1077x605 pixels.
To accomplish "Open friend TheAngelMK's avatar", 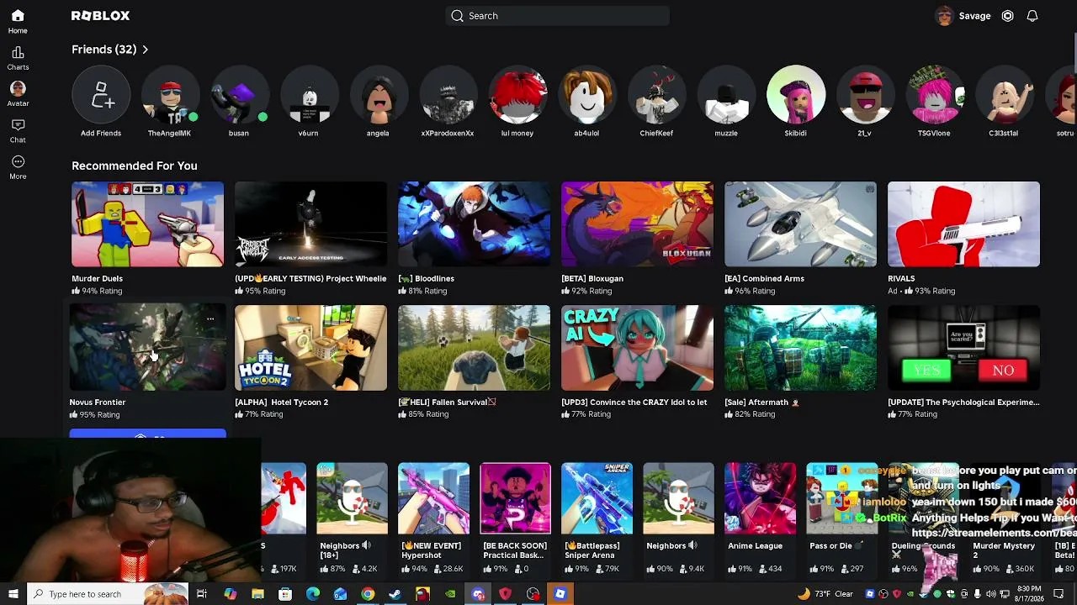I will point(170,94).
